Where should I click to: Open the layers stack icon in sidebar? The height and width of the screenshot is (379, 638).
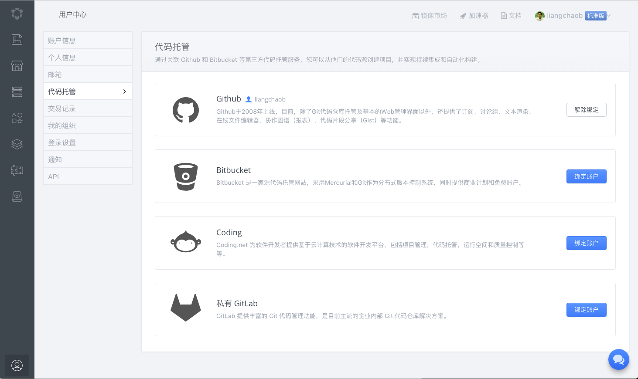[x=17, y=144]
